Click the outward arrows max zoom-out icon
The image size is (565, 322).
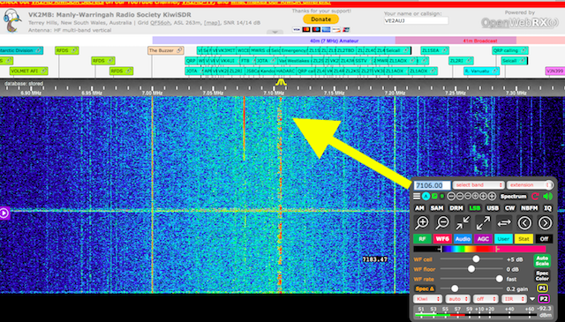pos(483,223)
